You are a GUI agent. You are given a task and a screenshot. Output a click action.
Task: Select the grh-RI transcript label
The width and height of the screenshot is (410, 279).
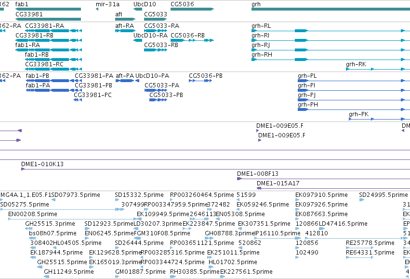pos(261,36)
